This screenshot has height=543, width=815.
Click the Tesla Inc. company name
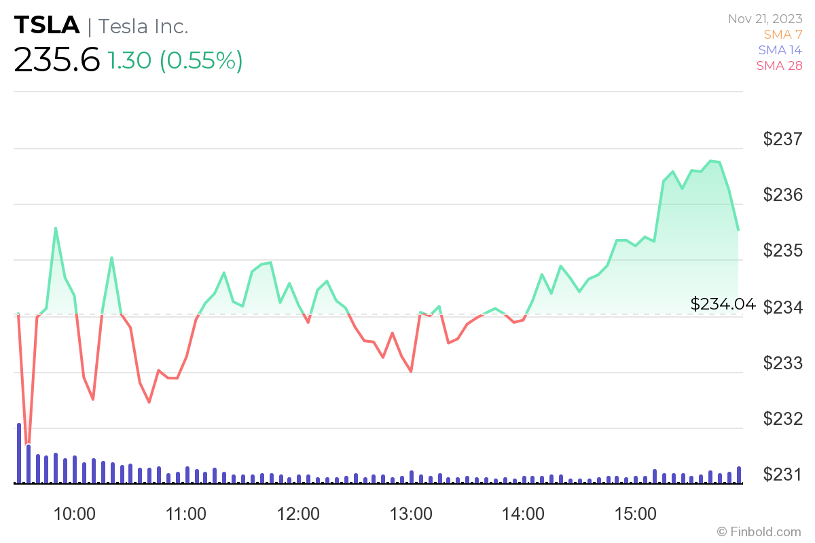point(143,26)
